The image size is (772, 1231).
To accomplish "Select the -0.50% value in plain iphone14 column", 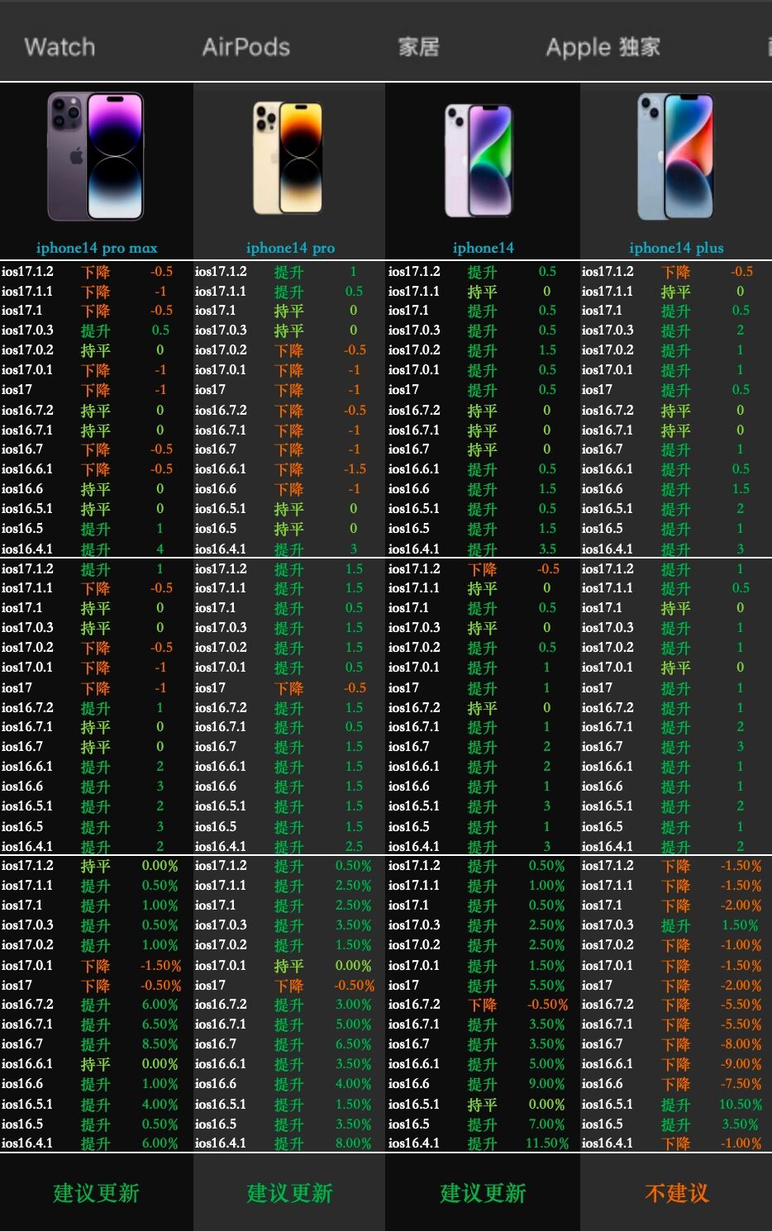I will click(x=547, y=1005).
